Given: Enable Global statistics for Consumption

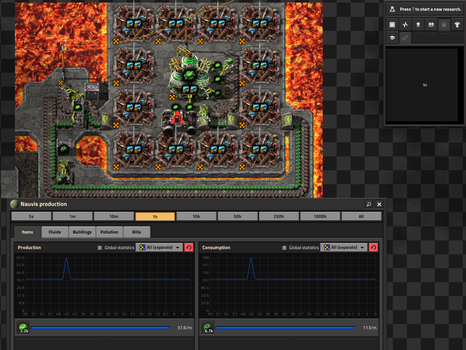Looking at the screenshot, I should (x=284, y=247).
